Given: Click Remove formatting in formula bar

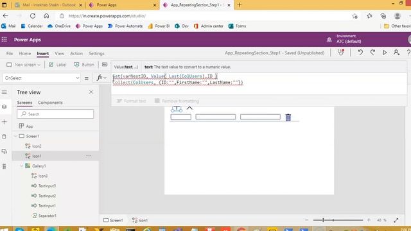Looking at the screenshot, I should [x=177, y=101].
